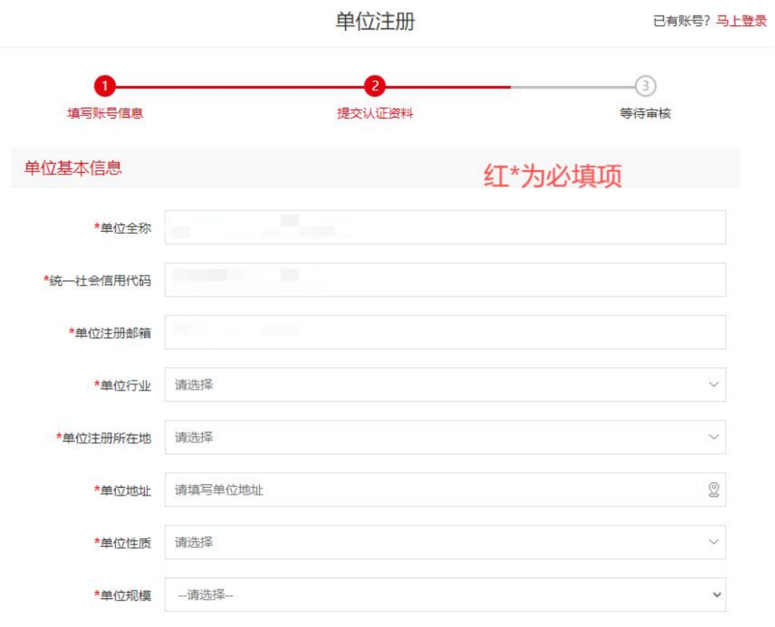The width and height of the screenshot is (775, 627).
Task: Click the *单位规模 field label
Action: 123,595
